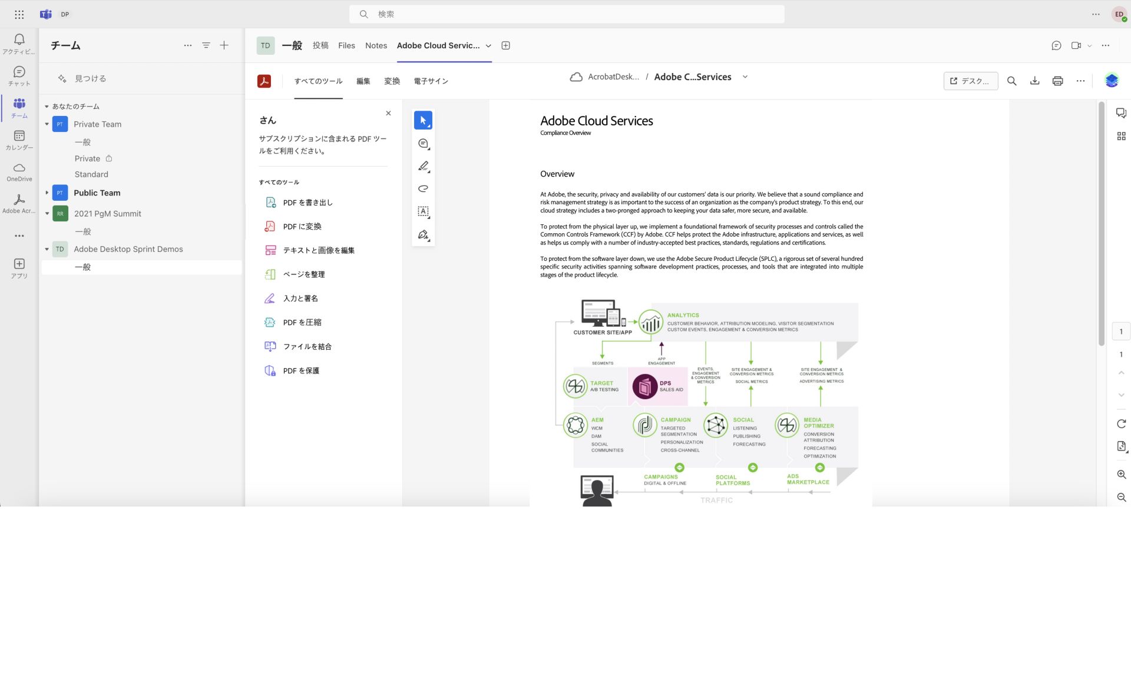Select the すべてのツール tab
This screenshot has width=1131, height=673.
click(318, 81)
